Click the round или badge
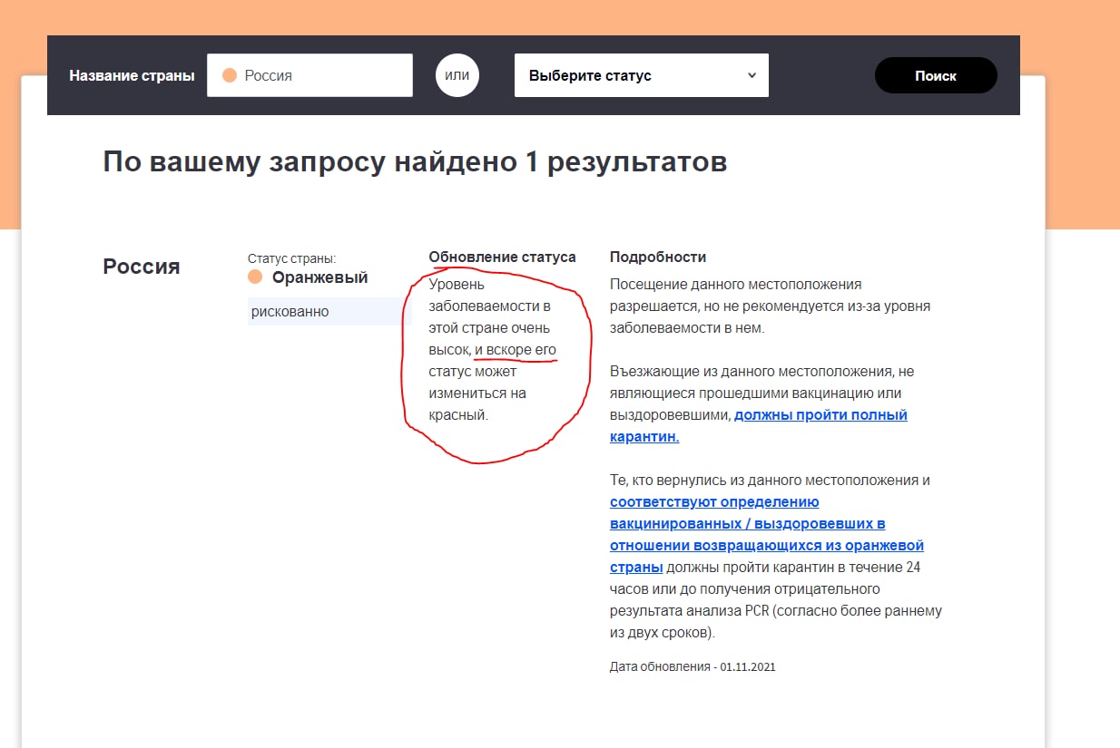Viewport: 1120px width, 748px height. point(457,75)
